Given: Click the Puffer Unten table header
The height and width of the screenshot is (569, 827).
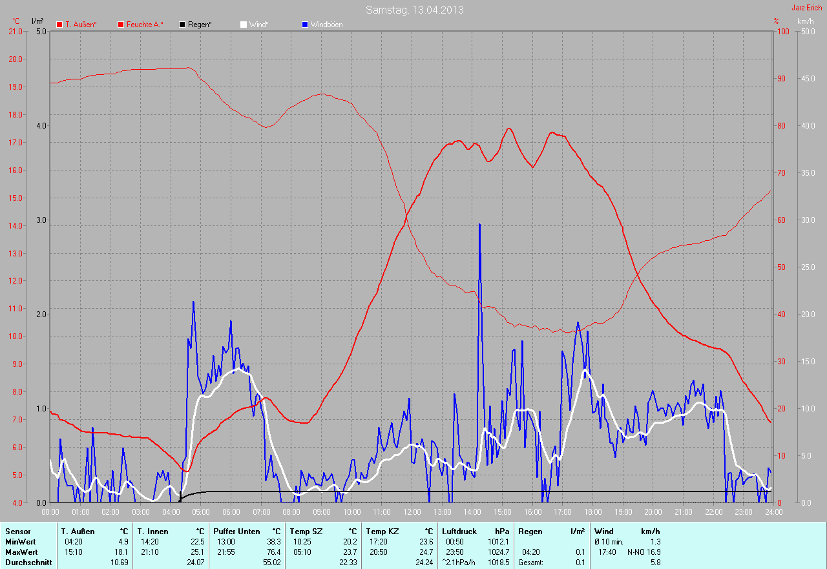Looking at the screenshot, I should coord(236,531).
